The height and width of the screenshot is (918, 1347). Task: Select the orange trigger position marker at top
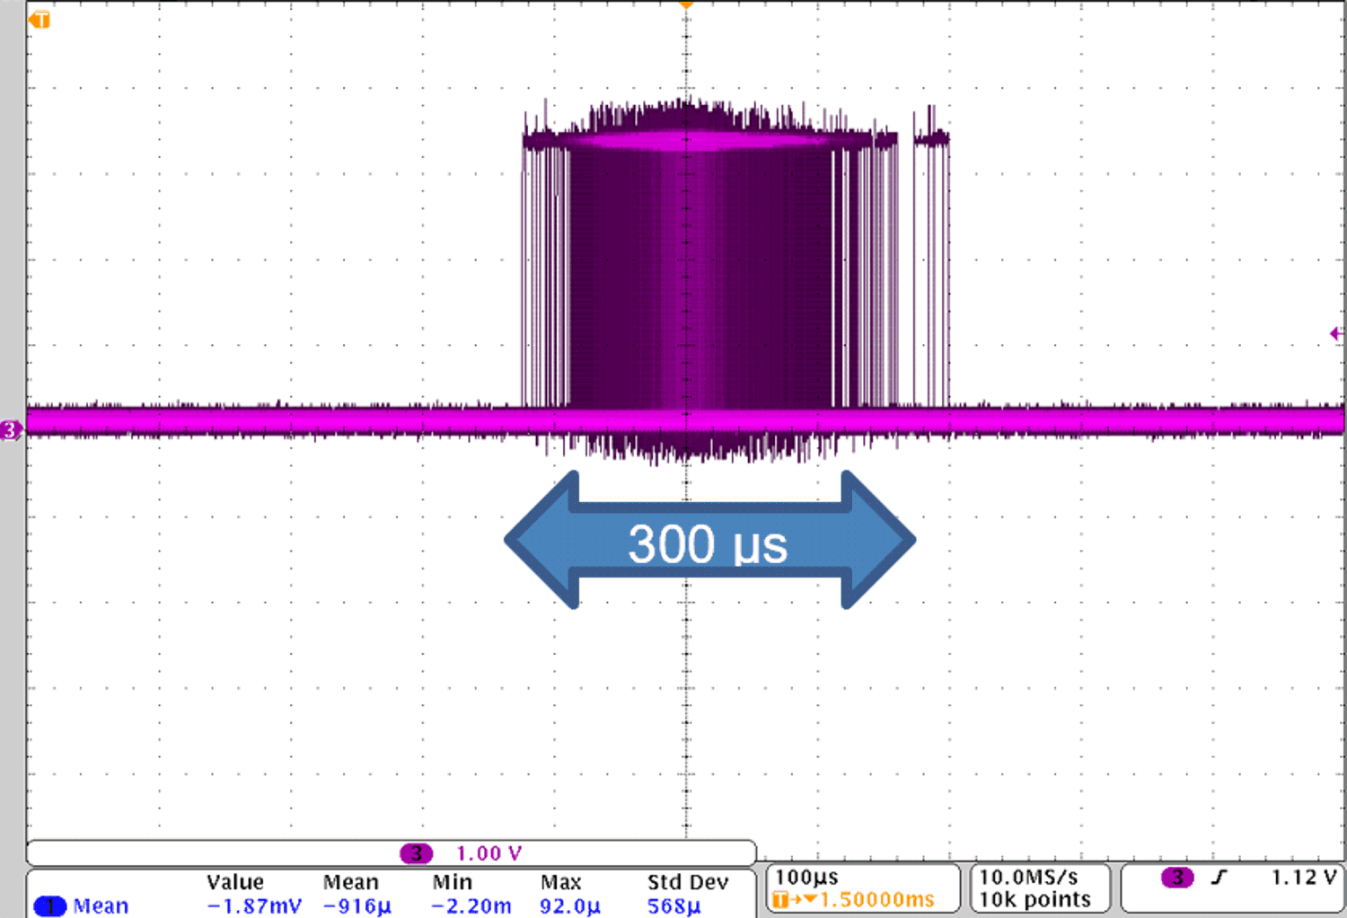tap(686, 7)
